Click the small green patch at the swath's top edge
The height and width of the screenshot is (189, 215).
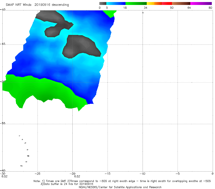click(x=110, y=13)
